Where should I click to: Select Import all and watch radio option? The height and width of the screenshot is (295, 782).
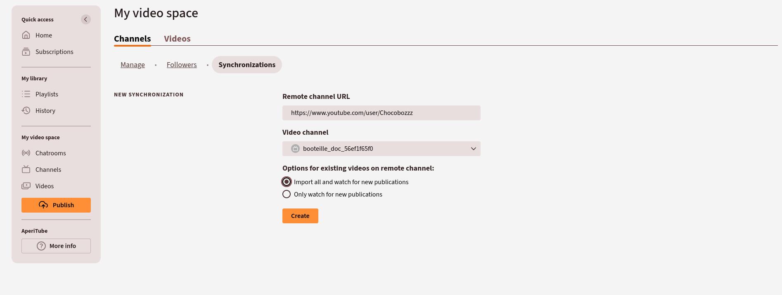pyautogui.click(x=287, y=182)
